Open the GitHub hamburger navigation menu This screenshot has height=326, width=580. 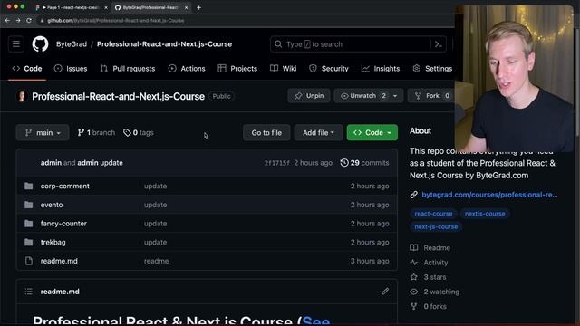pos(16,44)
